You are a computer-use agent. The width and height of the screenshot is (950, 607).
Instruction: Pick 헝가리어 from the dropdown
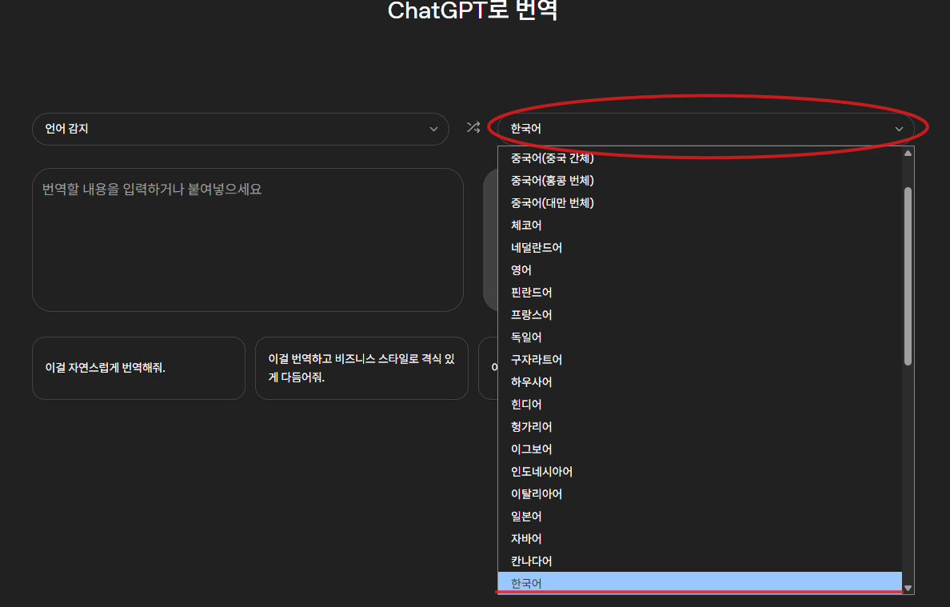coord(700,427)
